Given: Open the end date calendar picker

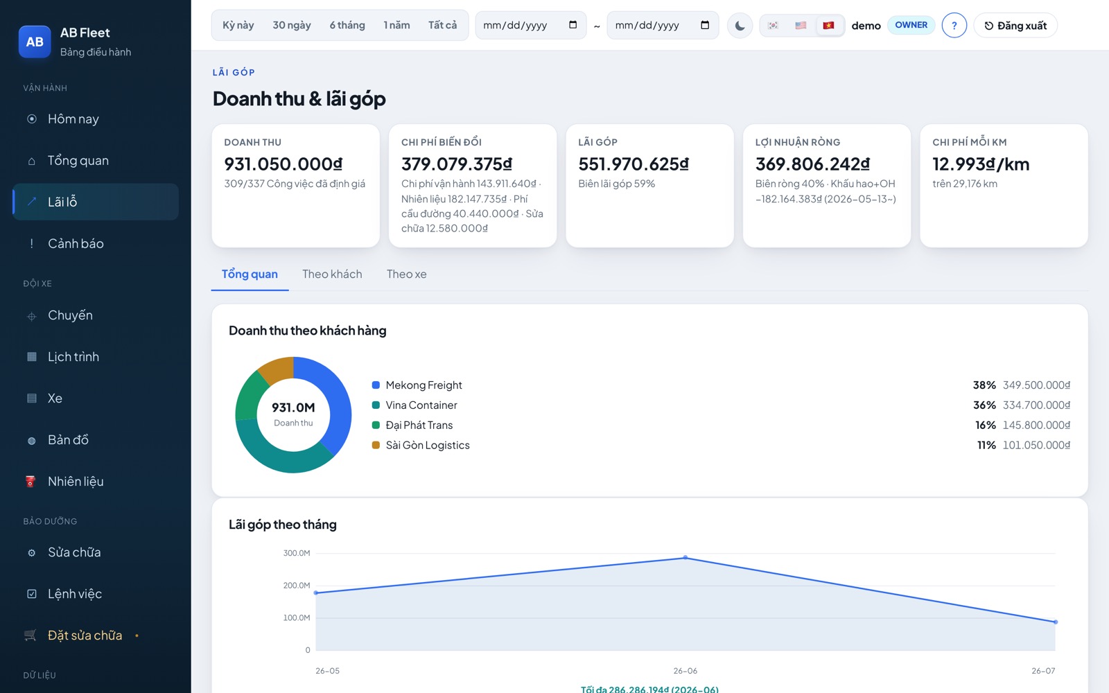Looking at the screenshot, I should pyautogui.click(x=705, y=25).
